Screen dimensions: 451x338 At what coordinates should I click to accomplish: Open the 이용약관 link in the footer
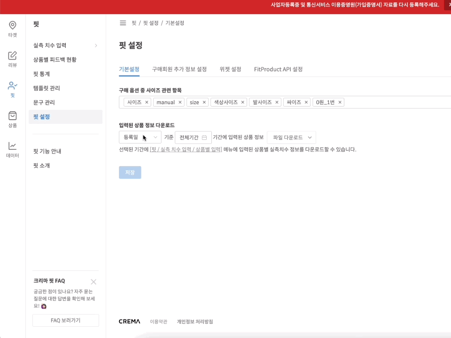[x=158, y=322]
